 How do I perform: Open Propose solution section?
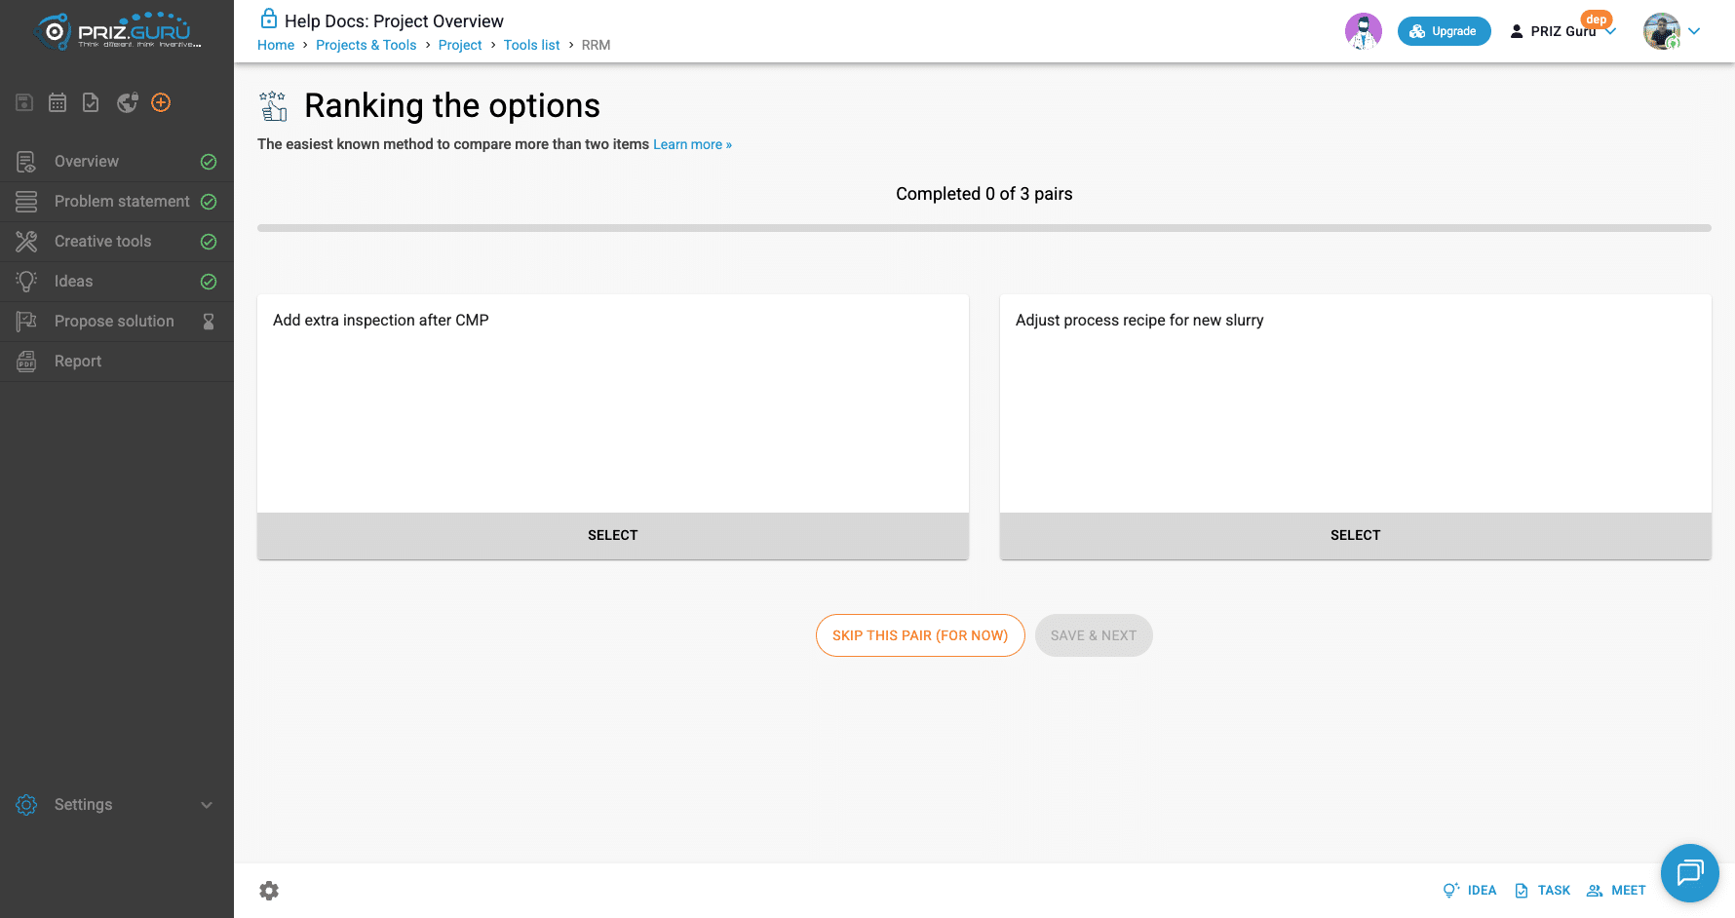117,322
